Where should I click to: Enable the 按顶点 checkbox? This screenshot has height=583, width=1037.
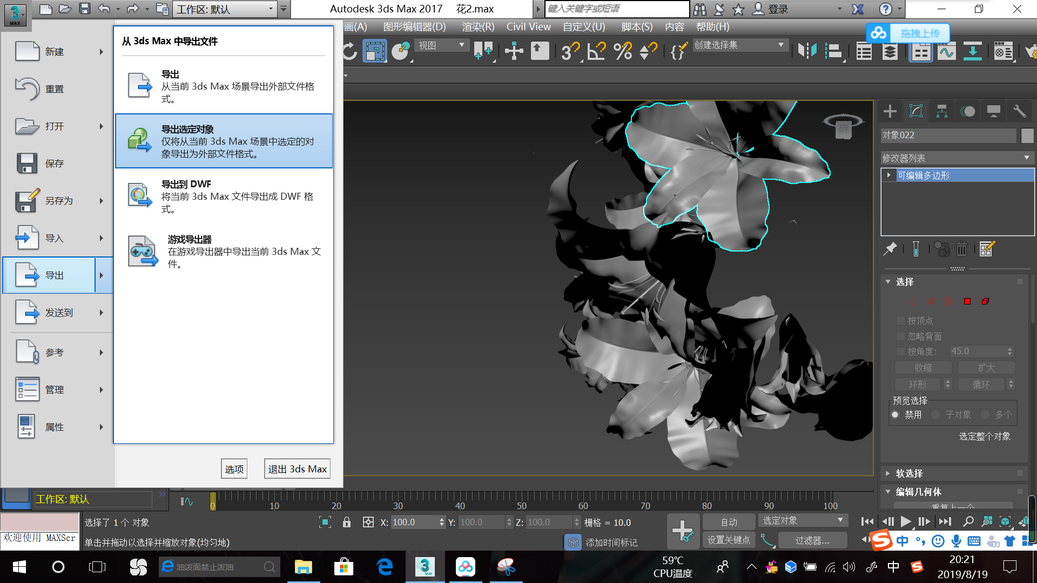(900, 320)
